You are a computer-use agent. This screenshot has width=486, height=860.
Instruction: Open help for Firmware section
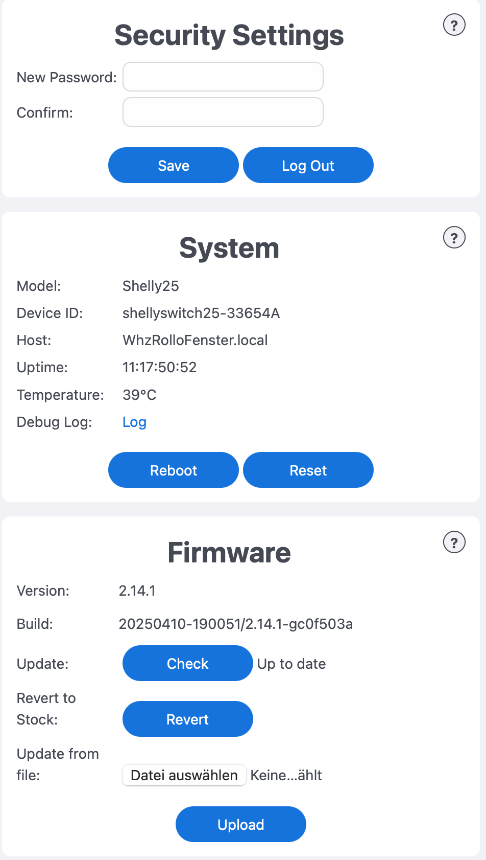click(x=454, y=542)
